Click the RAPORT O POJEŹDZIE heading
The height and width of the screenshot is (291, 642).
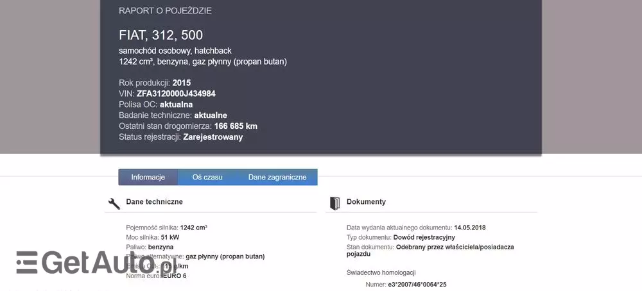coord(165,11)
